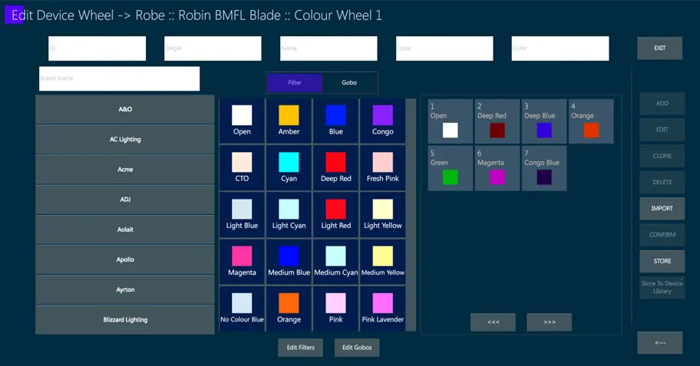Click the CONFIRM button
Screen dimensions: 700x366
point(662,235)
